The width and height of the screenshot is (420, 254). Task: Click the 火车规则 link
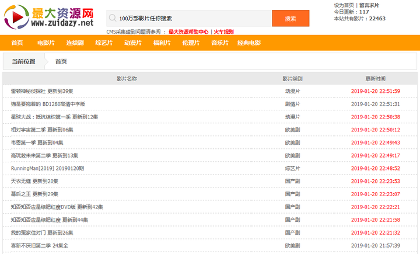[223, 32]
